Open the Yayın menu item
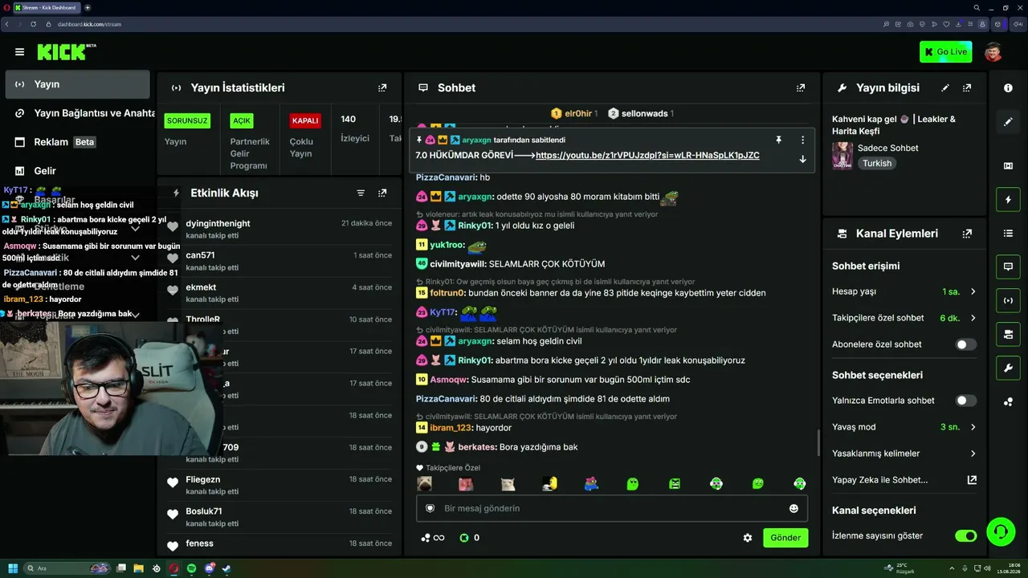 pos(77,84)
